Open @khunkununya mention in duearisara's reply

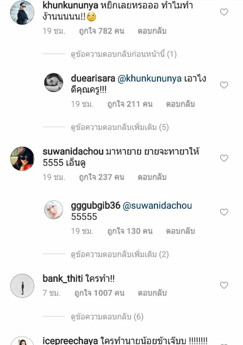150,79
